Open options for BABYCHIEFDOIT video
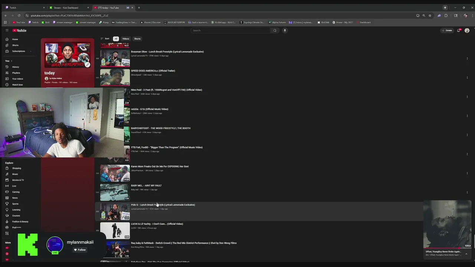 tap(467, 135)
